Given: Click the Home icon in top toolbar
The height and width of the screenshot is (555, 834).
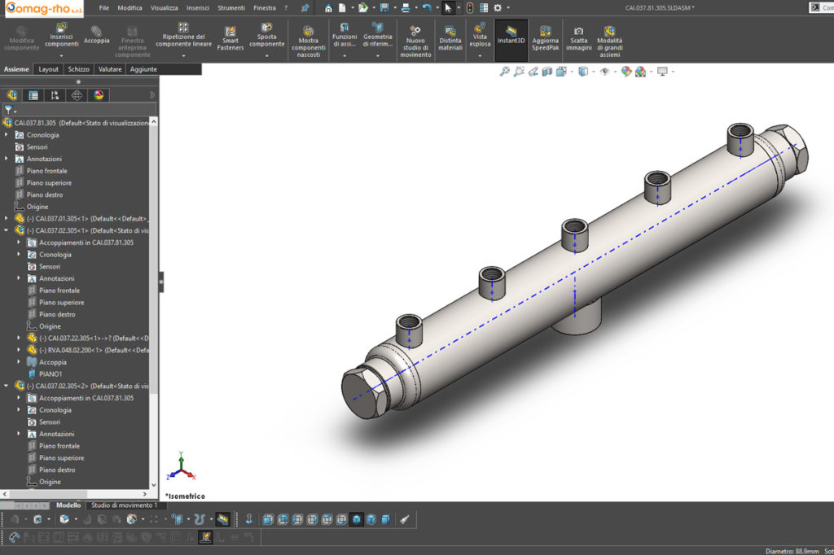Looking at the screenshot, I should [x=328, y=8].
